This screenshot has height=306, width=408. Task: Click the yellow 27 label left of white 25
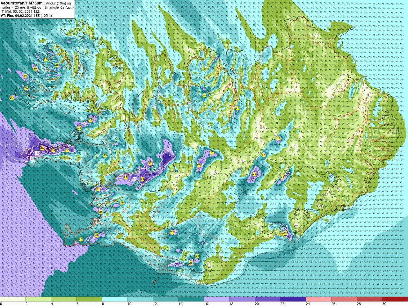tap(126, 177)
